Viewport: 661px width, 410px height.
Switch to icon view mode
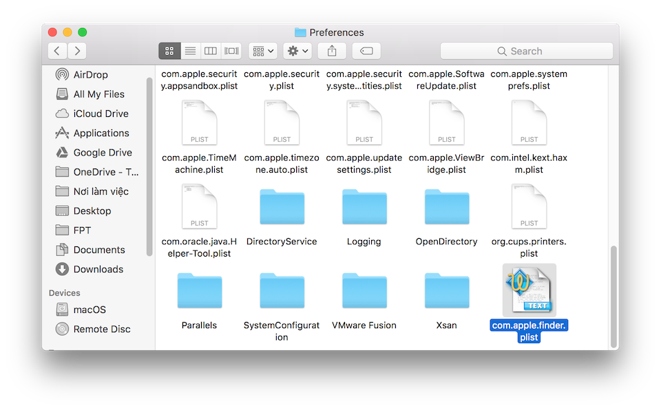(x=169, y=50)
